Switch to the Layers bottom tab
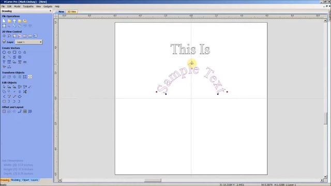 point(35,180)
